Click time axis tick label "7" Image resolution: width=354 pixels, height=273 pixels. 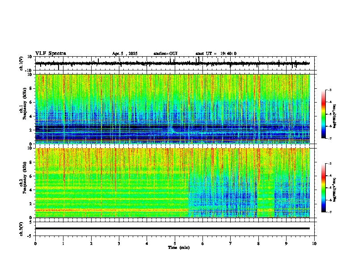[x=231, y=244]
